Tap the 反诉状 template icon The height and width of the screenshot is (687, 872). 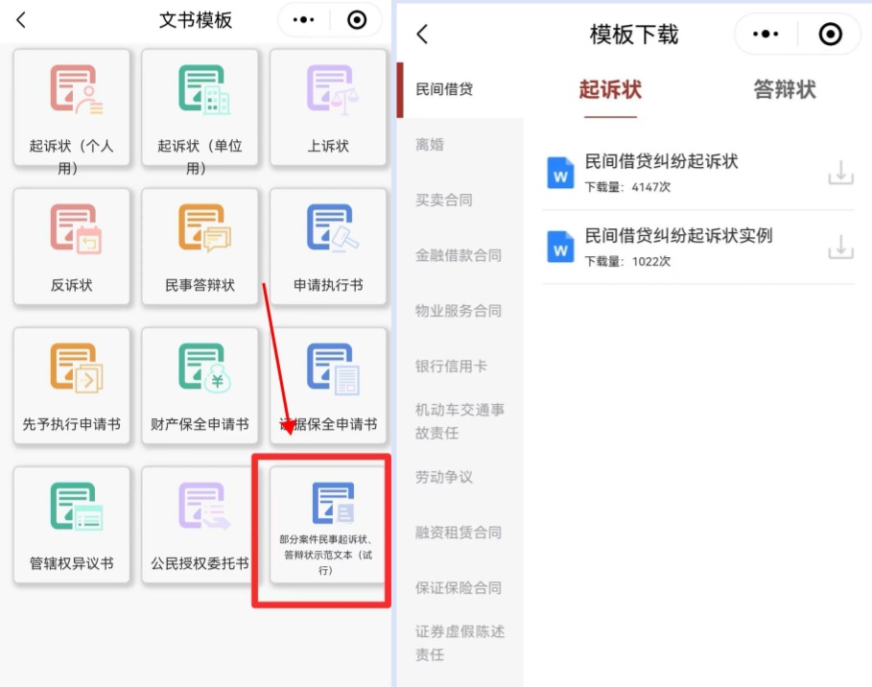[x=71, y=238]
